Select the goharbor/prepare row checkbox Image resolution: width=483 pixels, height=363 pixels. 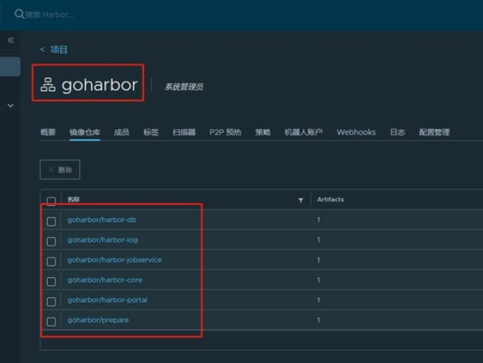[x=51, y=322]
